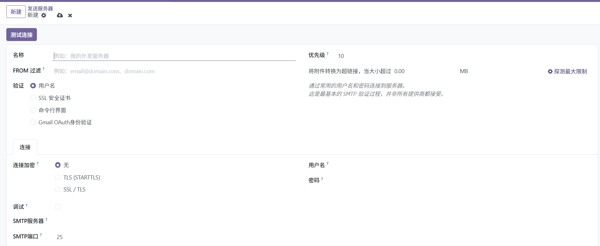600x246 pixels.
Task: Edit the 优先级 value 10
Action: (341, 56)
